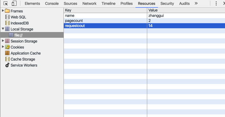Click the Web SQL database icon
The width and height of the screenshot is (225, 117).
(x=7, y=17)
